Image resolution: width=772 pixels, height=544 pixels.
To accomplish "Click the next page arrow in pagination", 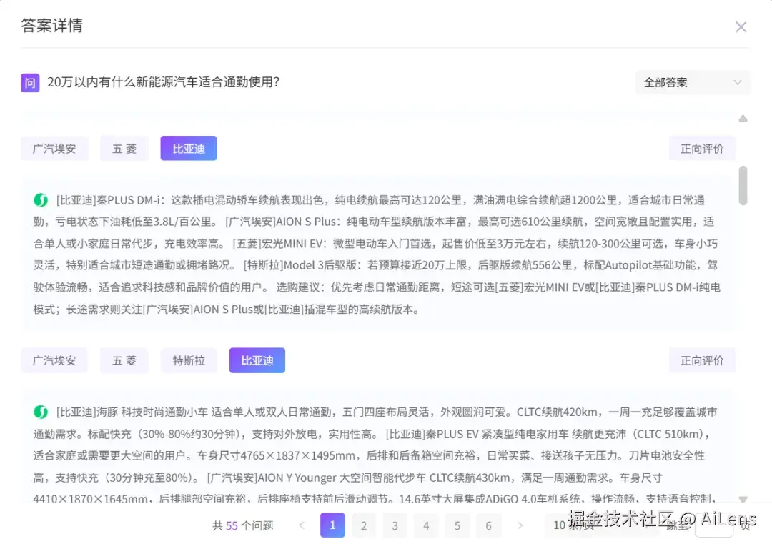I will pyautogui.click(x=520, y=525).
